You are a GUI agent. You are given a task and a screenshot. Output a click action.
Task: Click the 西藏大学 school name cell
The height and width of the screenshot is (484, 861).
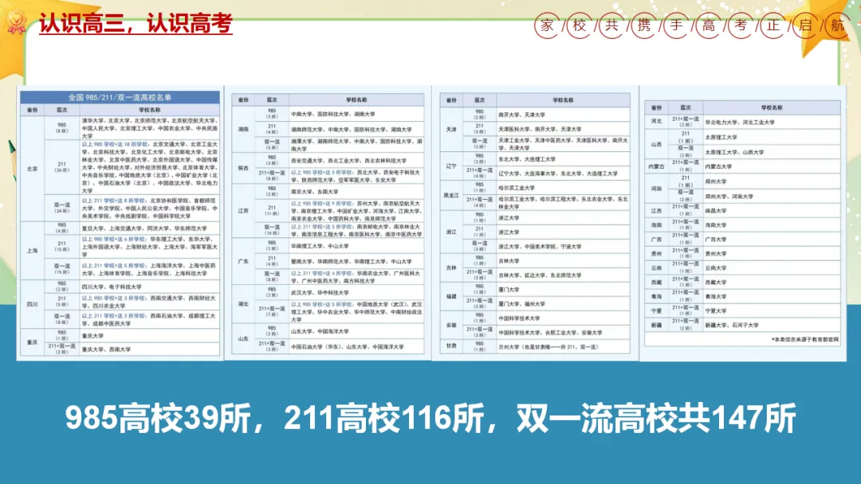tap(772, 283)
